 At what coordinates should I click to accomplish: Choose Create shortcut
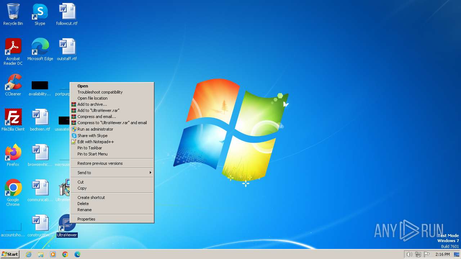coord(112,197)
